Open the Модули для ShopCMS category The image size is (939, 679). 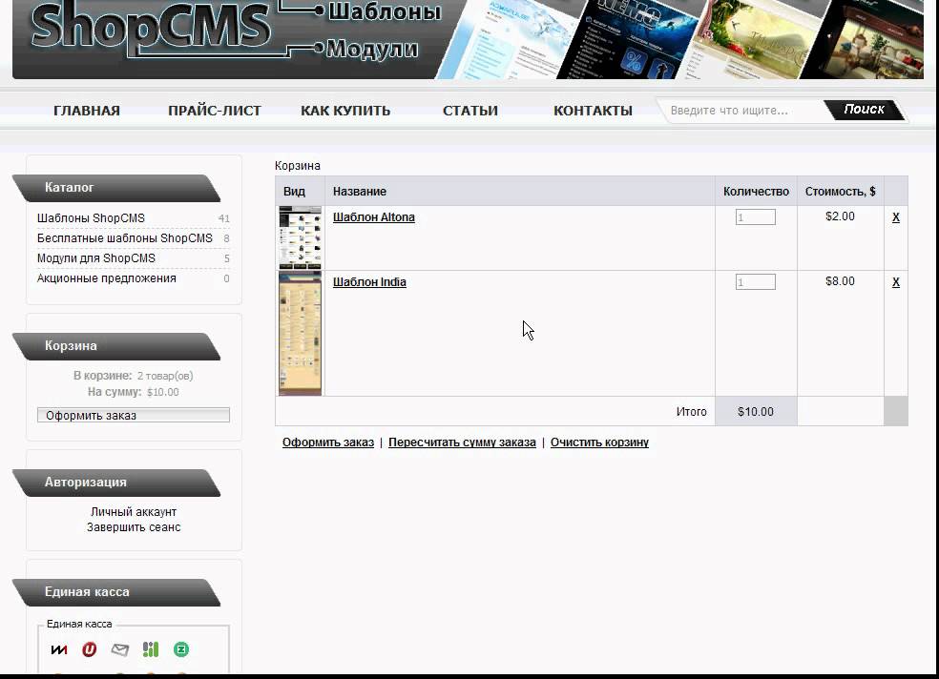click(95, 258)
